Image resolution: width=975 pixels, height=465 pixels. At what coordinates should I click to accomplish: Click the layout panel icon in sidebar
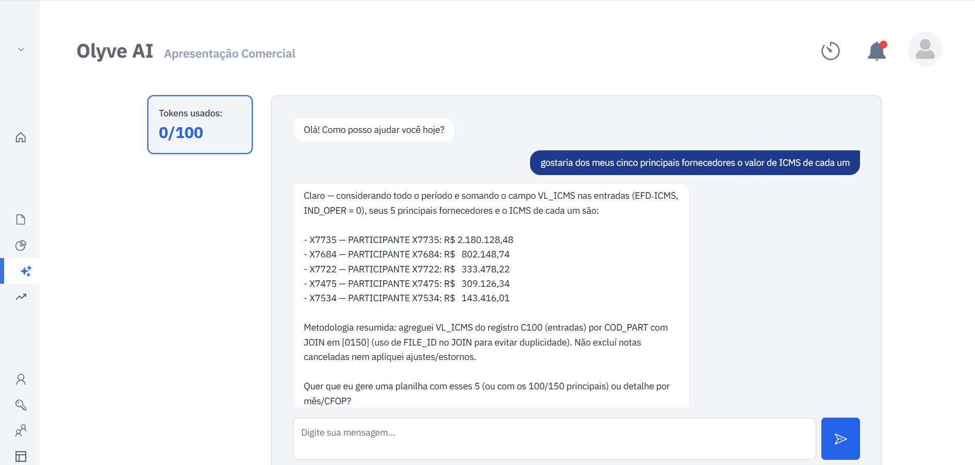21,457
